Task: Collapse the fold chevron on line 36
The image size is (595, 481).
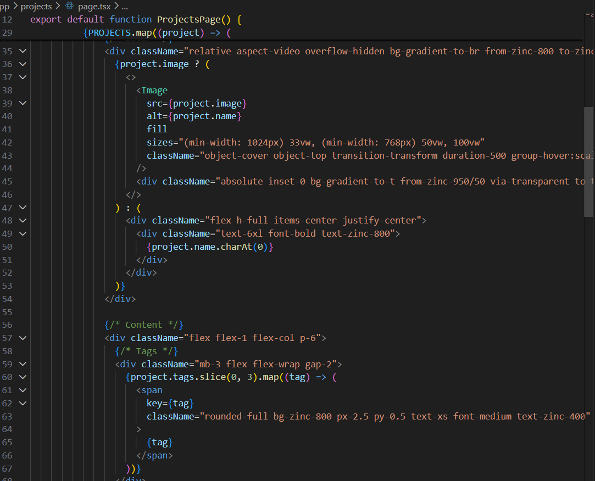Action: tap(23, 64)
